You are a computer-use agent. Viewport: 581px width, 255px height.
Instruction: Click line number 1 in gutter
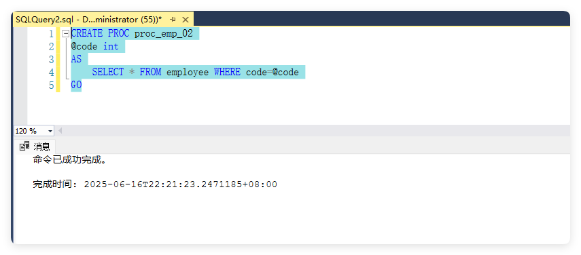(x=51, y=34)
